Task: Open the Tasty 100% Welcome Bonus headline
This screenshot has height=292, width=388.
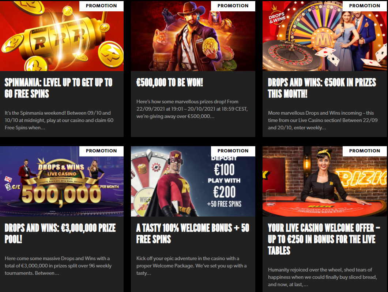Action: (193, 233)
